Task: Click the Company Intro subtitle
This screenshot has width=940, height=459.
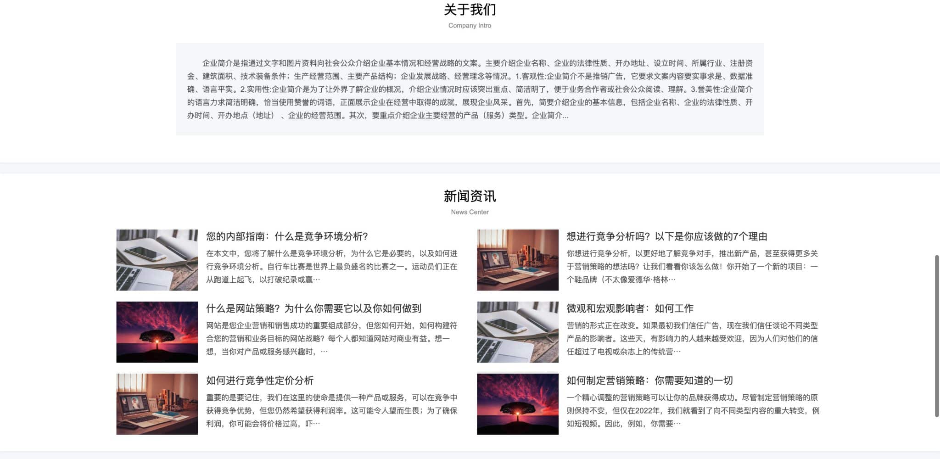Action: 470,26
